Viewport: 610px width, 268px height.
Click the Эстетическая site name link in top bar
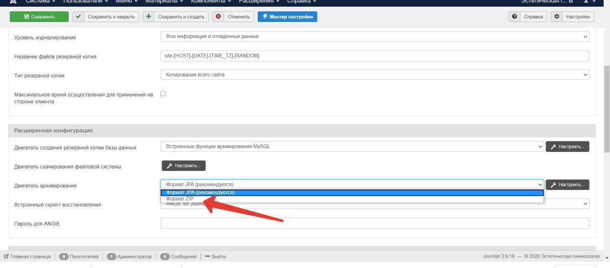[547, 2]
